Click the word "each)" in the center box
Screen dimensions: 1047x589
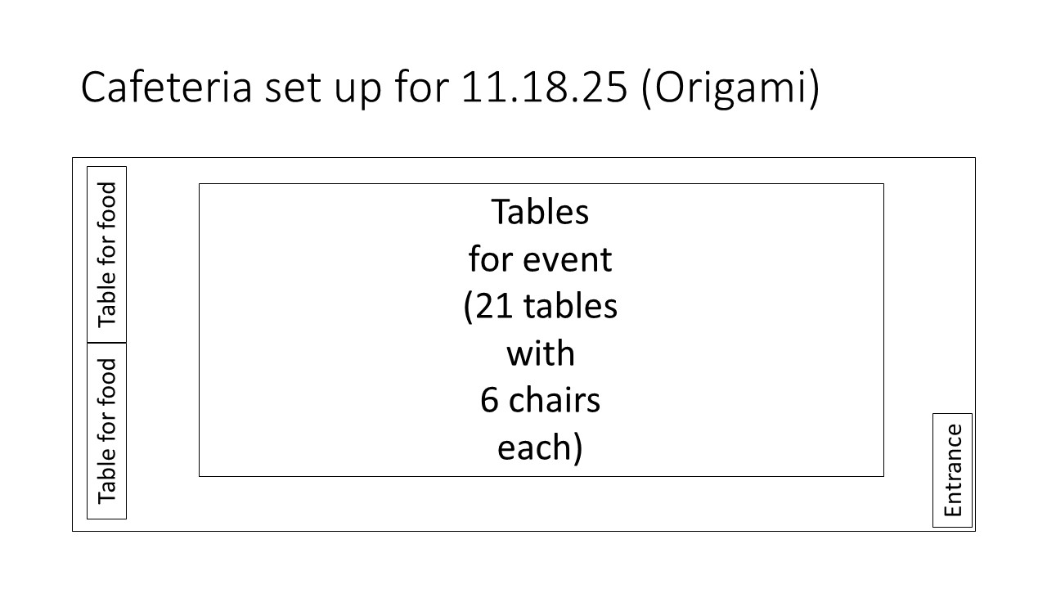(x=540, y=448)
